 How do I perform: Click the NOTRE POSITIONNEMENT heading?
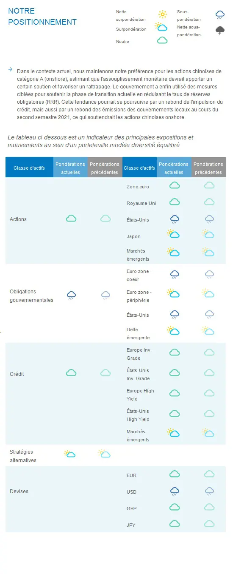[x=42, y=17]
